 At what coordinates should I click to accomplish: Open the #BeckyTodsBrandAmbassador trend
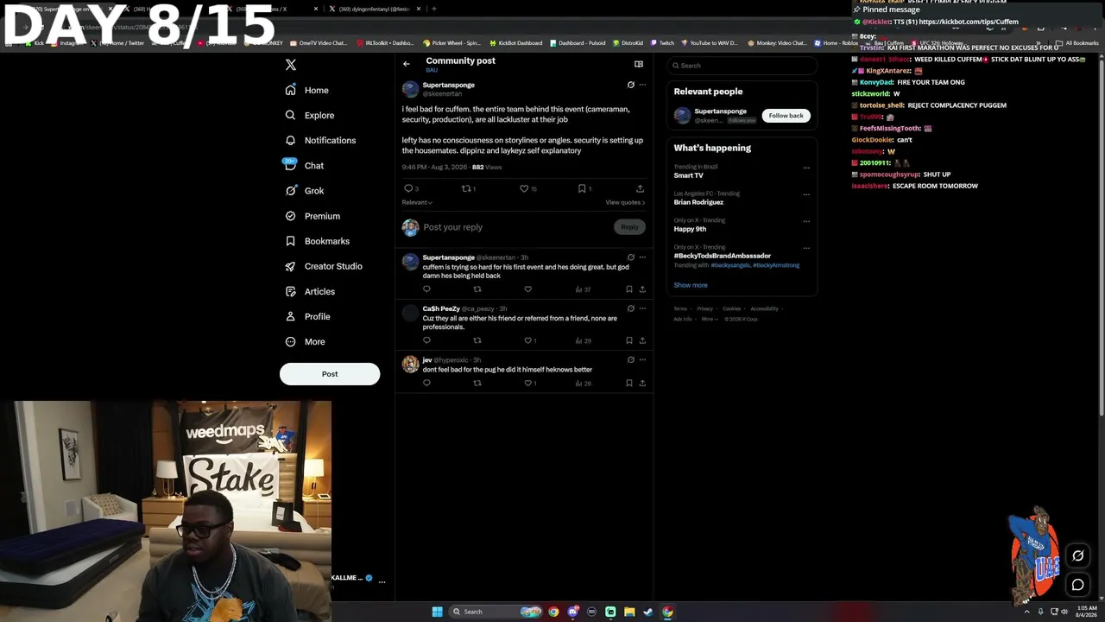pyautogui.click(x=723, y=256)
